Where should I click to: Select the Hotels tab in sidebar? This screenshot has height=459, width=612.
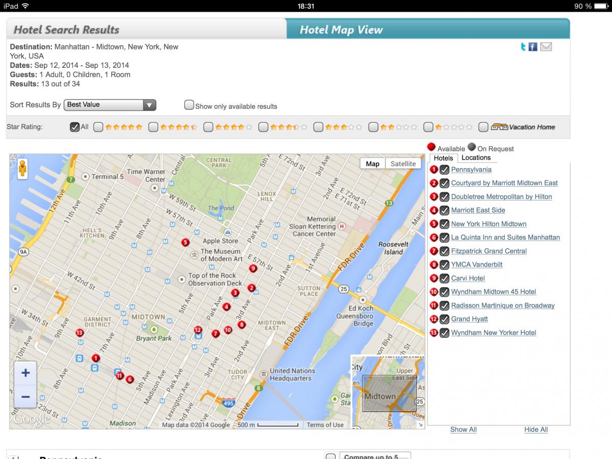click(443, 158)
